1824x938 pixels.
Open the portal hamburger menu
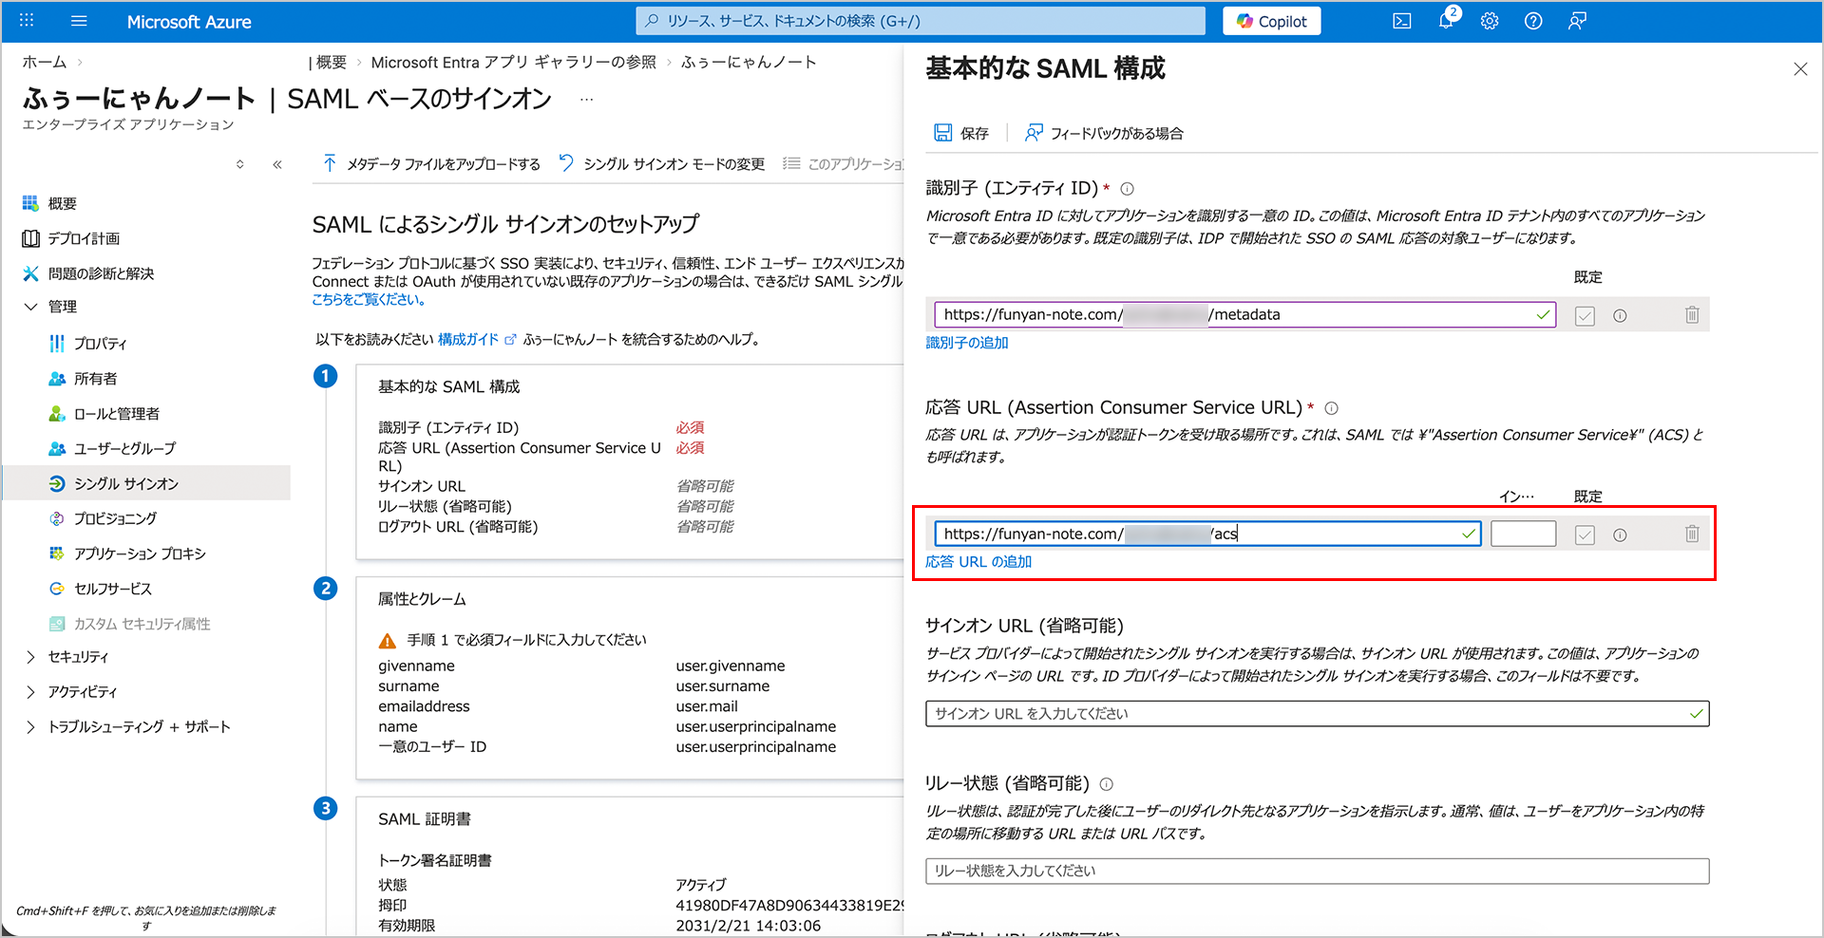point(79,21)
